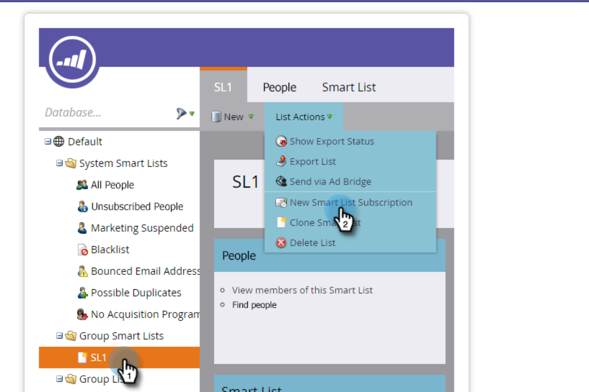Collapse the Group Smart Lists folder
The height and width of the screenshot is (392, 589).
pyautogui.click(x=59, y=336)
